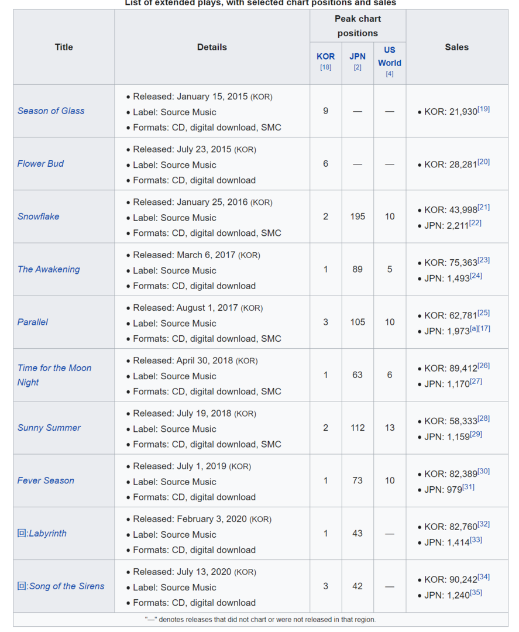Open citation [34] for Song of the Sirens KOR
Image resolution: width=519 pixels, height=632 pixels.
click(483, 577)
